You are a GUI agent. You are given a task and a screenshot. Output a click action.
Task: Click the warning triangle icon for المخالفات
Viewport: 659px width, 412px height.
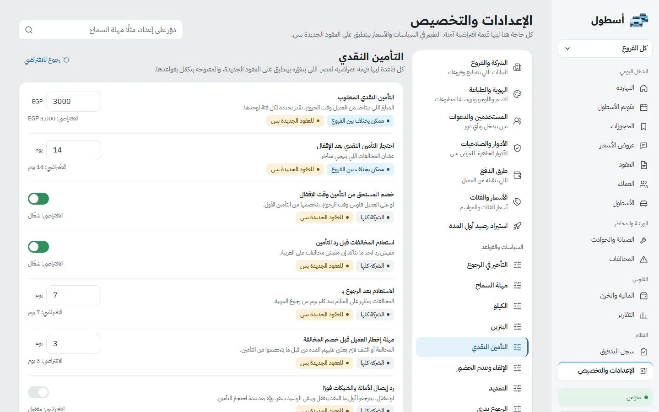pos(643,259)
